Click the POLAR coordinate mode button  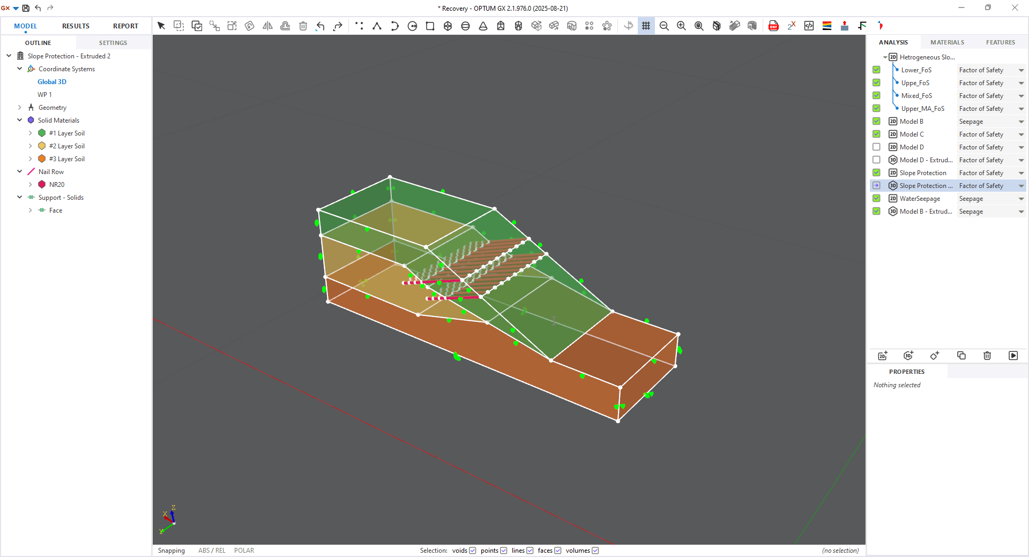pyautogui.click(x=244, y=551)
